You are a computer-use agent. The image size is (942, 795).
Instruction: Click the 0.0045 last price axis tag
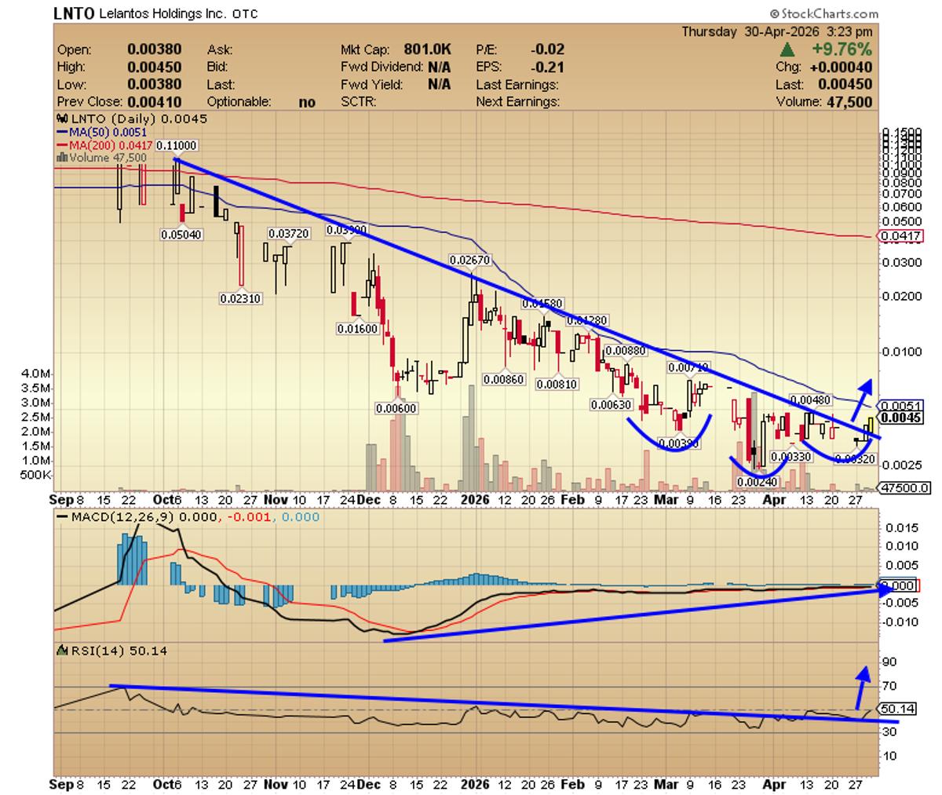pyautogui.click(x=901, y=418)
